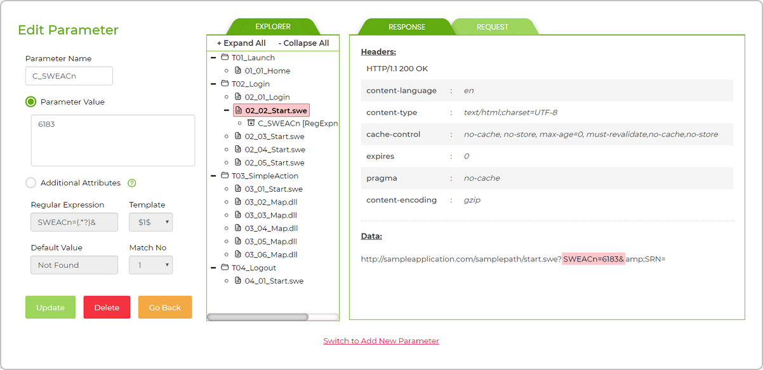This screenshot has height=370, width=763.
Task: Select 03_01_Start.swe in the tree
Action: click(274, 188)
